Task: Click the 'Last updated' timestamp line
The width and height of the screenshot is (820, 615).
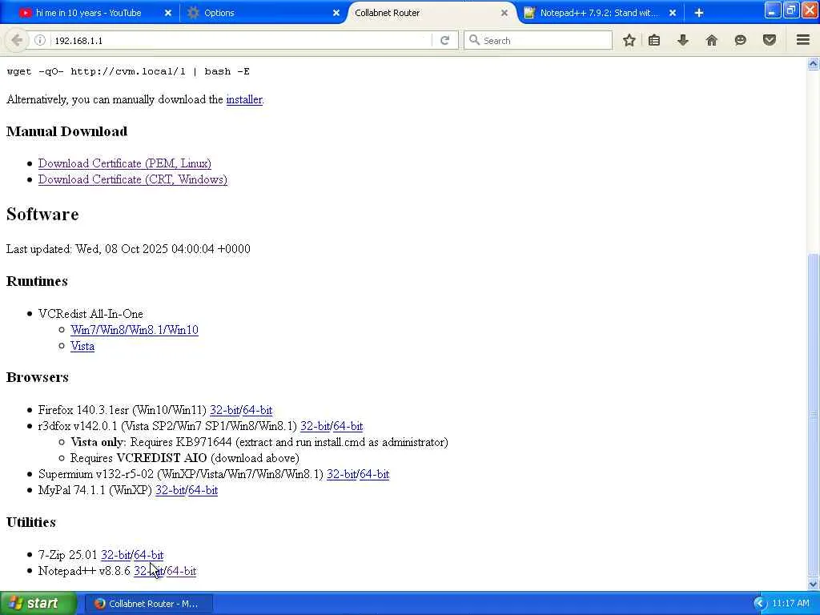Action: [x=128, y=249]
